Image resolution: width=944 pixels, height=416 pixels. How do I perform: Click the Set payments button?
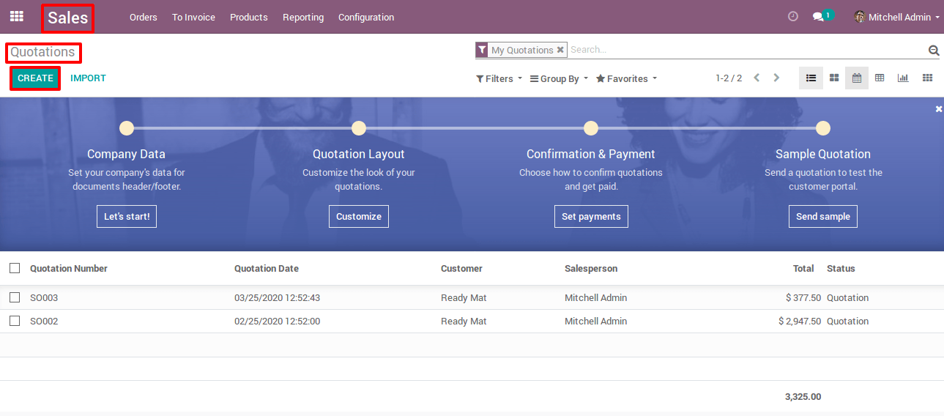[x=591, y=216]
